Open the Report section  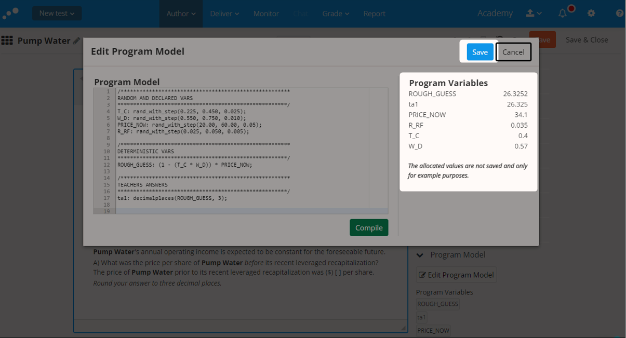pos(374,13)
